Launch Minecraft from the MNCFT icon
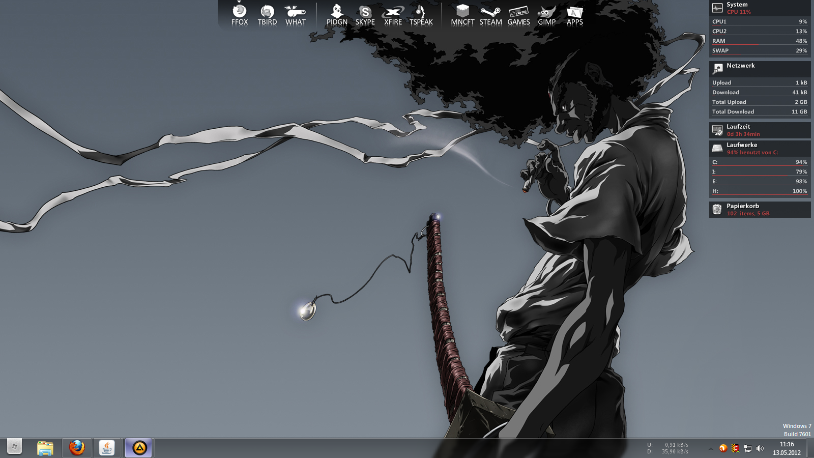This screenshot has height=458, width=814. coord(462,15)
